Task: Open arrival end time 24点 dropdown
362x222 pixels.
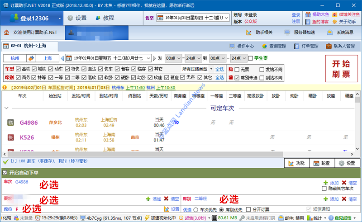Action: [239, 58]
